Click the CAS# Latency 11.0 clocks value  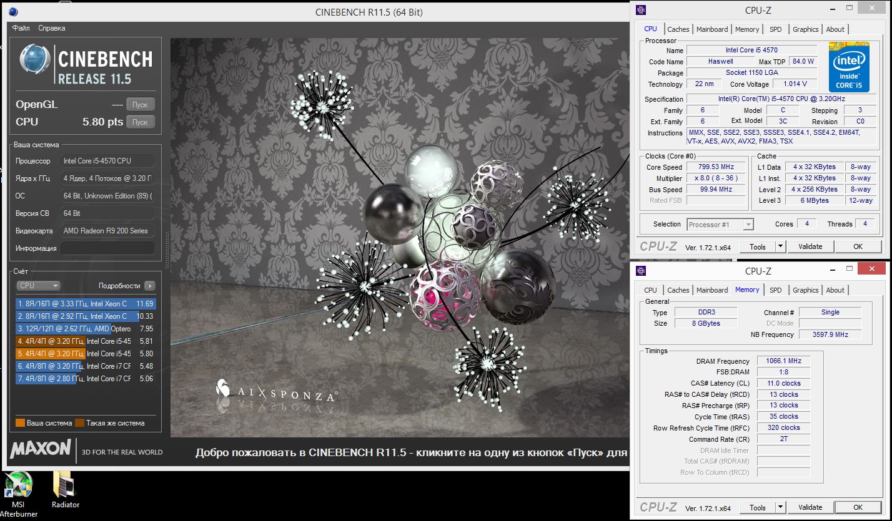point(783,384)
